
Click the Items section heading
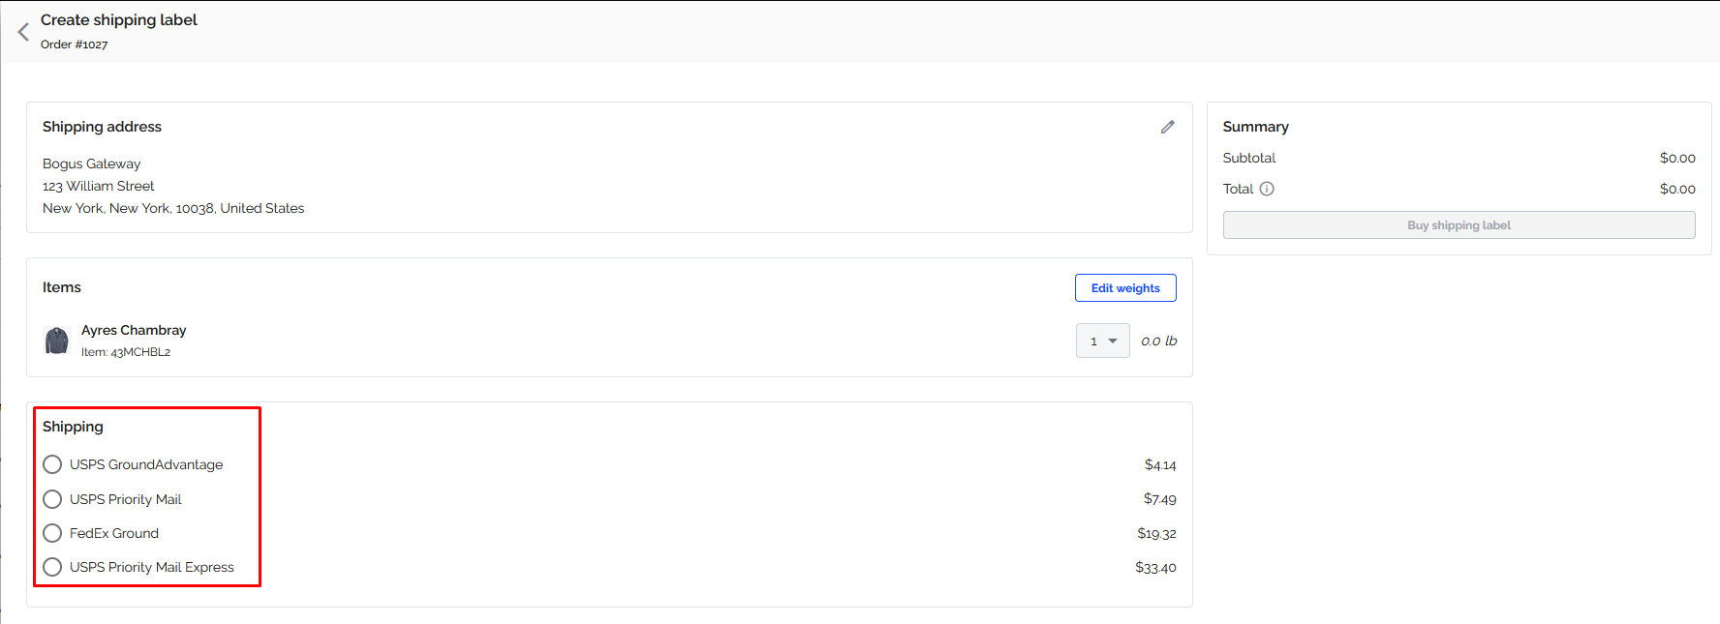(x=62, y=287)
